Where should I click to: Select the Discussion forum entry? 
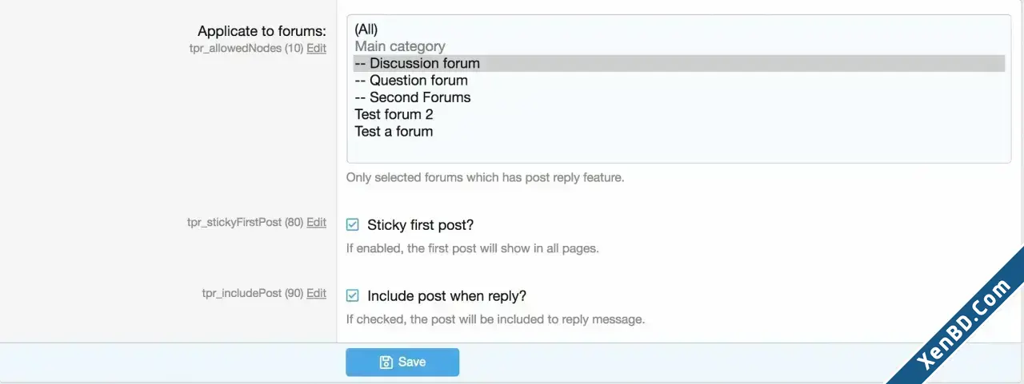point(678,63)
